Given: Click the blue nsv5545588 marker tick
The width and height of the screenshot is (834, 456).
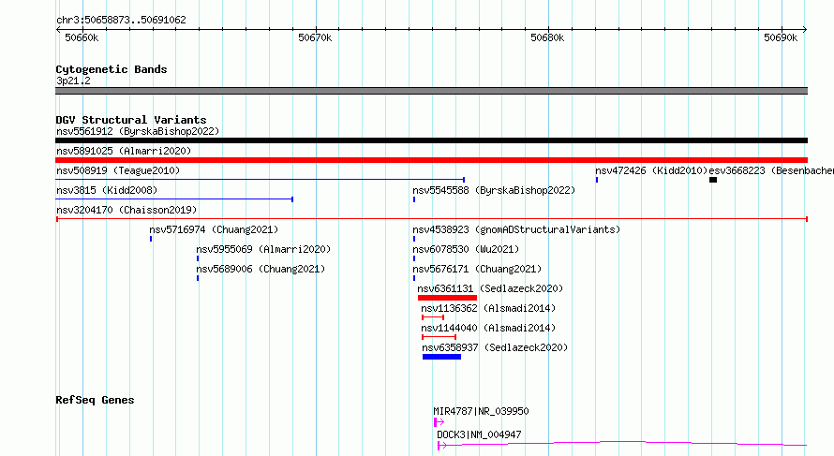Looking at the screenshot, I should tap(414, 199).
